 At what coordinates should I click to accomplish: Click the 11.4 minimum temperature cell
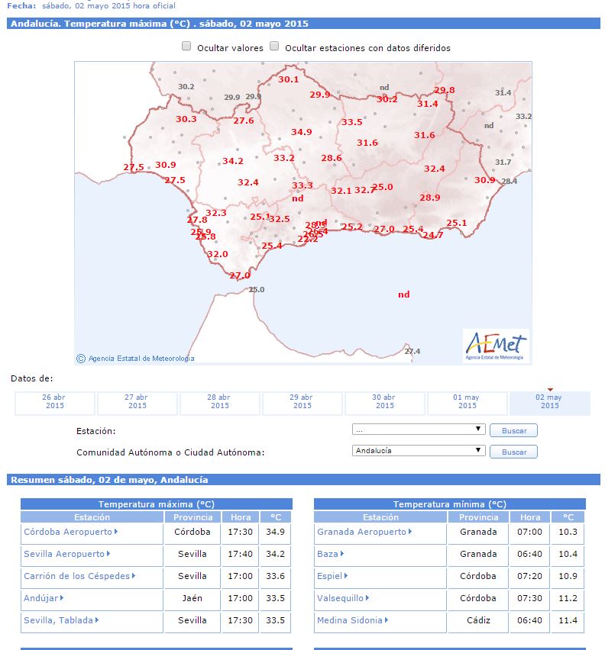568,620
